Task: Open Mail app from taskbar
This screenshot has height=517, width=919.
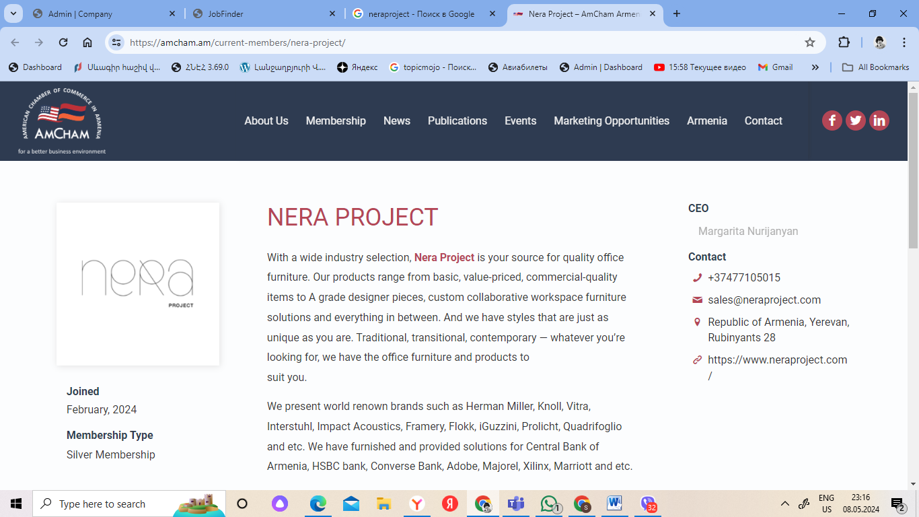Action: pyautogui.click(x=351, y=504)
